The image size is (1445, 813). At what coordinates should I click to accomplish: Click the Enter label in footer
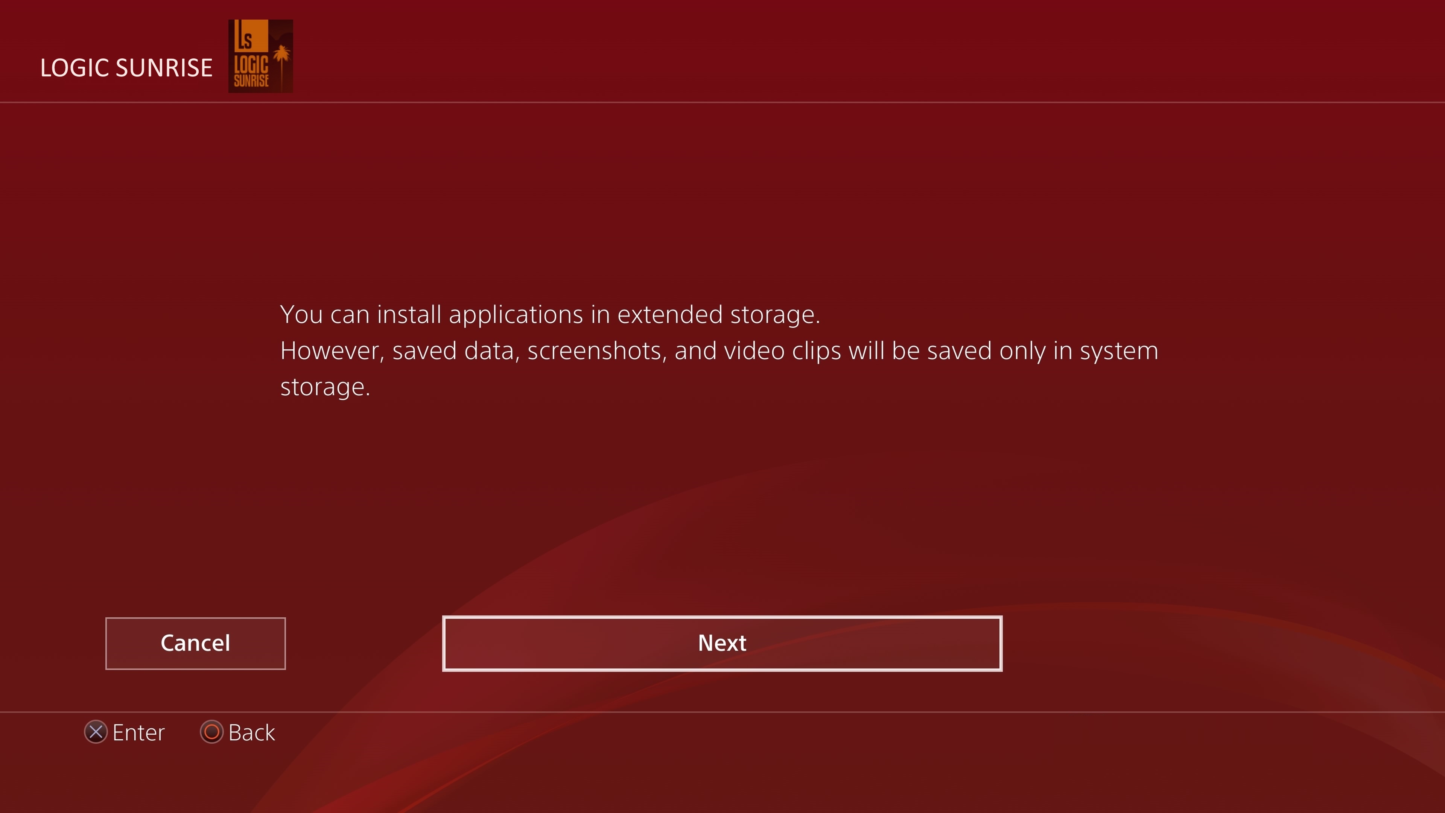pyautogui.click(x=138, y=733)
